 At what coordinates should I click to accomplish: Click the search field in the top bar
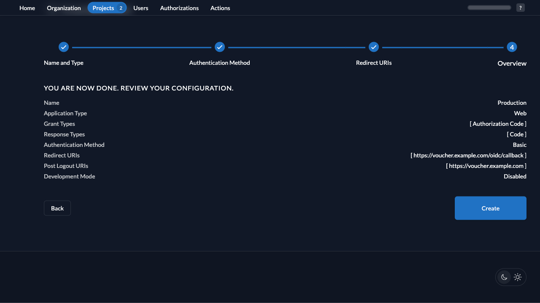coord(489,7)
